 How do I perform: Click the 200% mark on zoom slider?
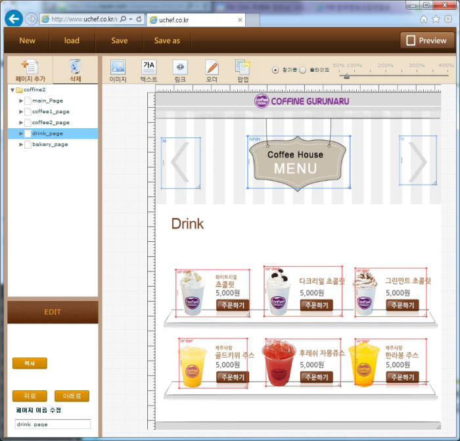pos(385,66)
